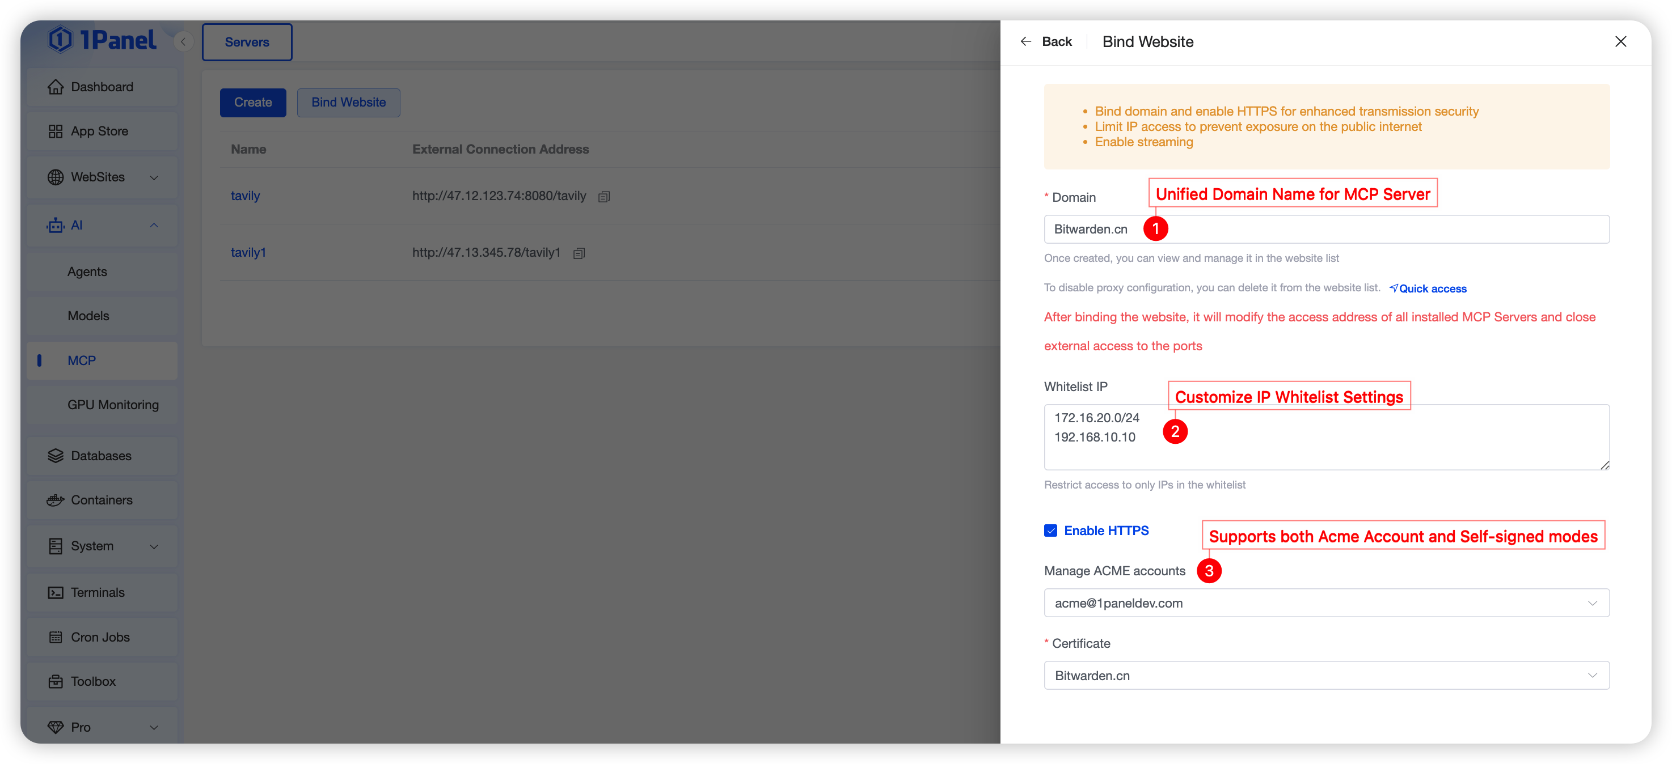Open the ACME accounts dropdown
1672x764 pixels.
tap(1326, 603)
